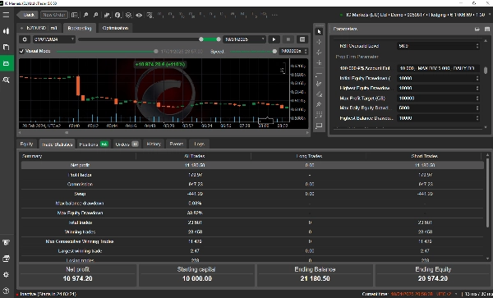The image size is (493, 298).
Task: Open the Trade section in left sidebar
Action: pyautogui.click(x=7, y=30)
